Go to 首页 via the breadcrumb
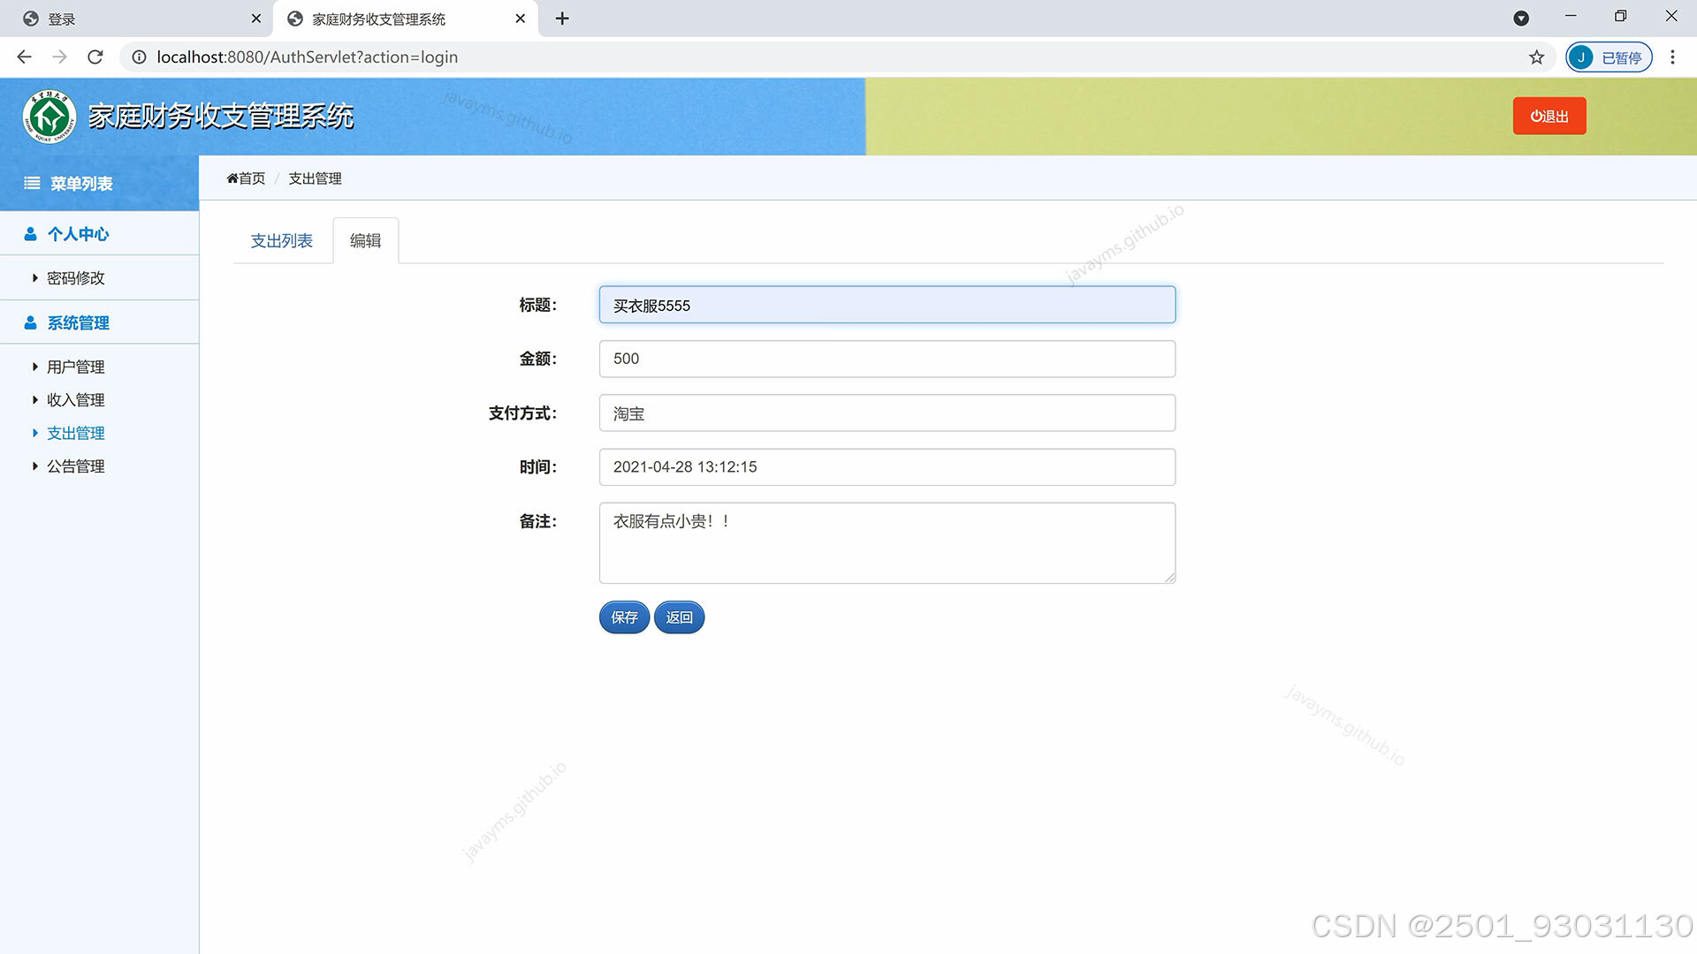Viewport: 1697px width, 954px height. 247,178
